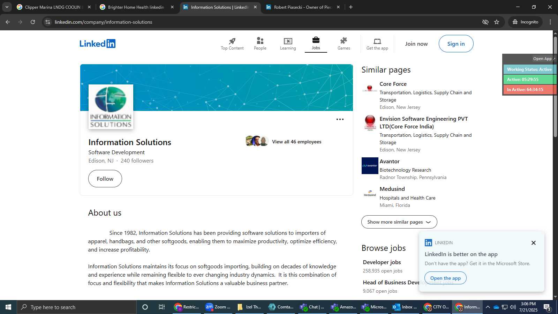Click the Working Status: Active label
Viewport: 558px width, 314px height.
(x=529, y=69)
